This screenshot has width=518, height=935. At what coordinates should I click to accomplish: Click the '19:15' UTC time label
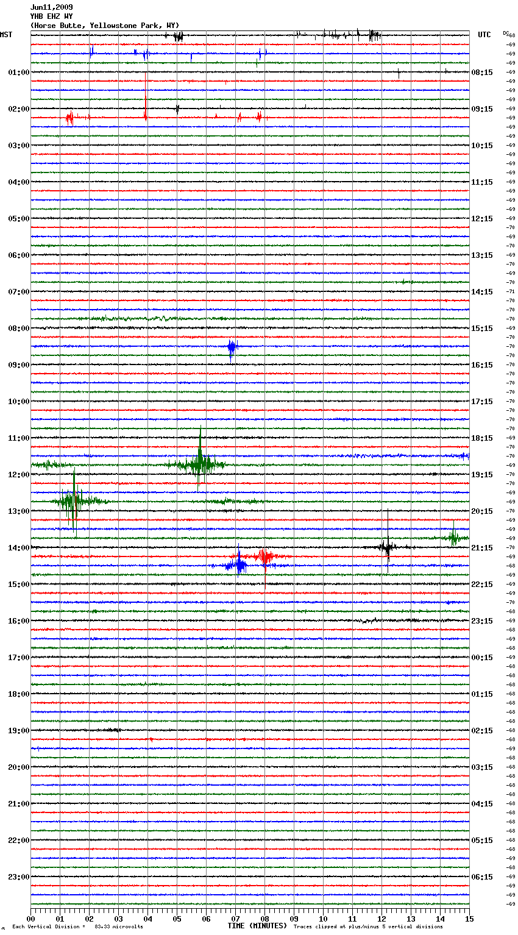pos(482,475)
